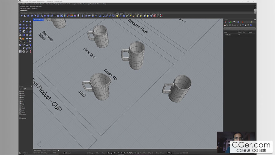This screenshot has width=275, height=155.
Task: Click the osnap filter funnel icon
Action: 25,89
